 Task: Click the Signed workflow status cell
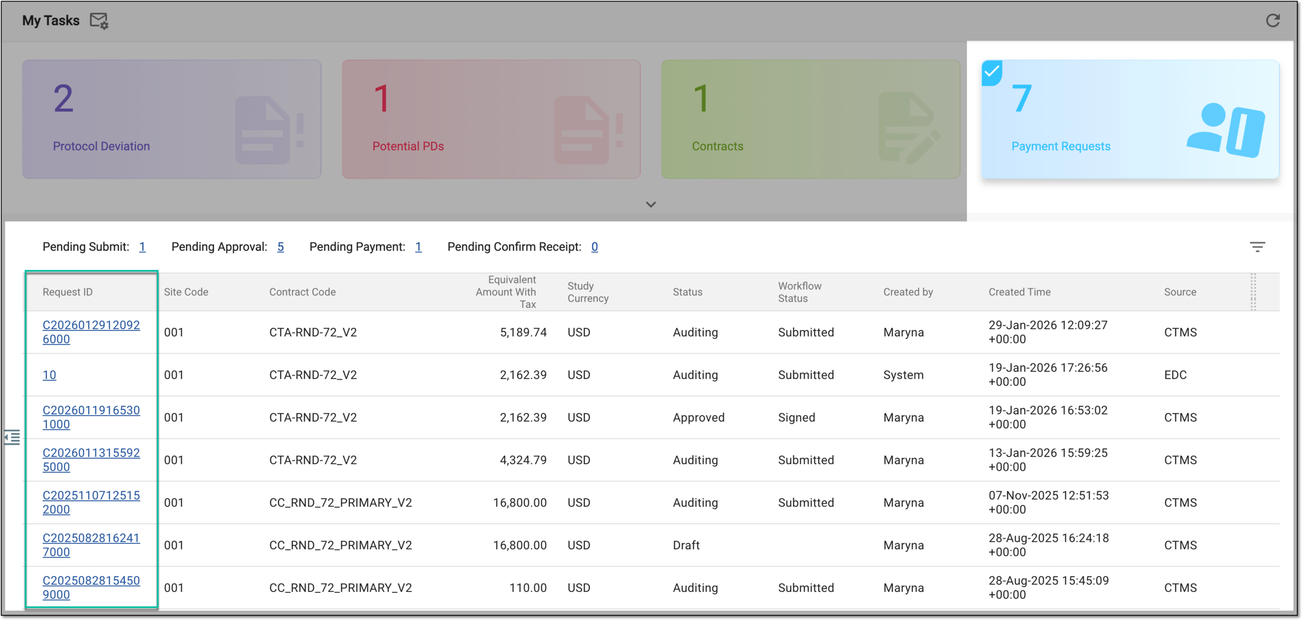(x=796, y=418)
